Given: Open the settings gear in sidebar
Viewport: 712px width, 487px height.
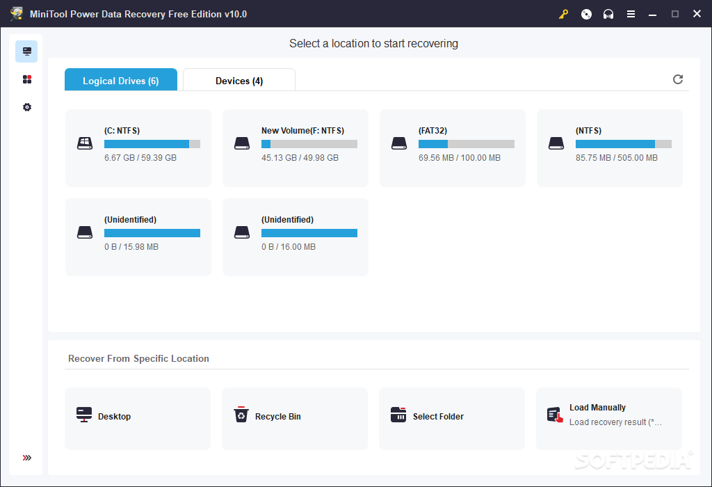Looking at the screenshot, I should pyautogui.click(x=27, y=107).
